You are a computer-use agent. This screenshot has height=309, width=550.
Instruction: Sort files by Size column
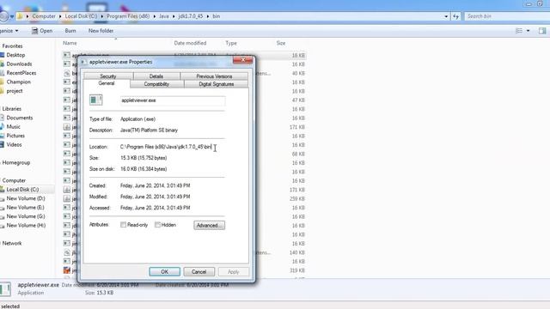click(x=281, y=43)
